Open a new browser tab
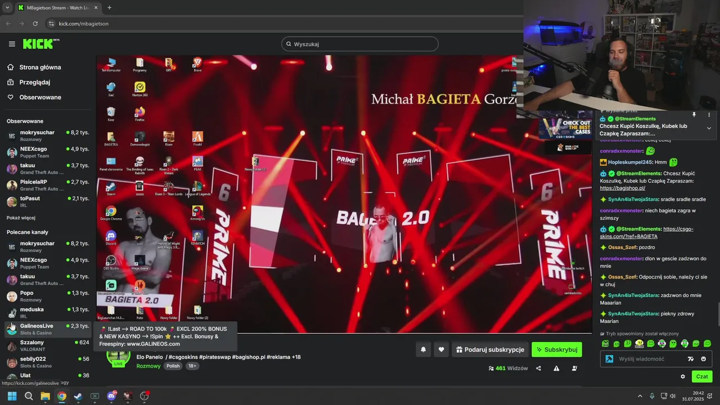The image size is (720, 405). [109, 8]
